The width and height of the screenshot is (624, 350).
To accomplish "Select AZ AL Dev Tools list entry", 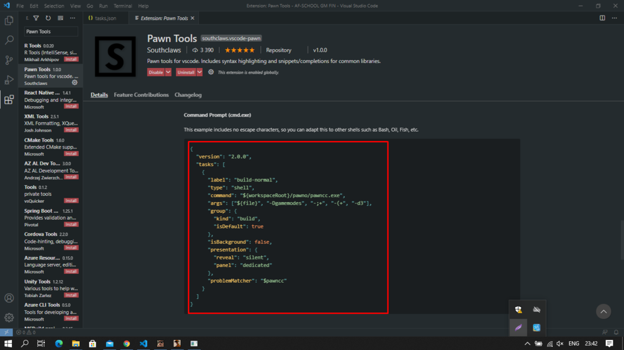I will pos(51,170).
